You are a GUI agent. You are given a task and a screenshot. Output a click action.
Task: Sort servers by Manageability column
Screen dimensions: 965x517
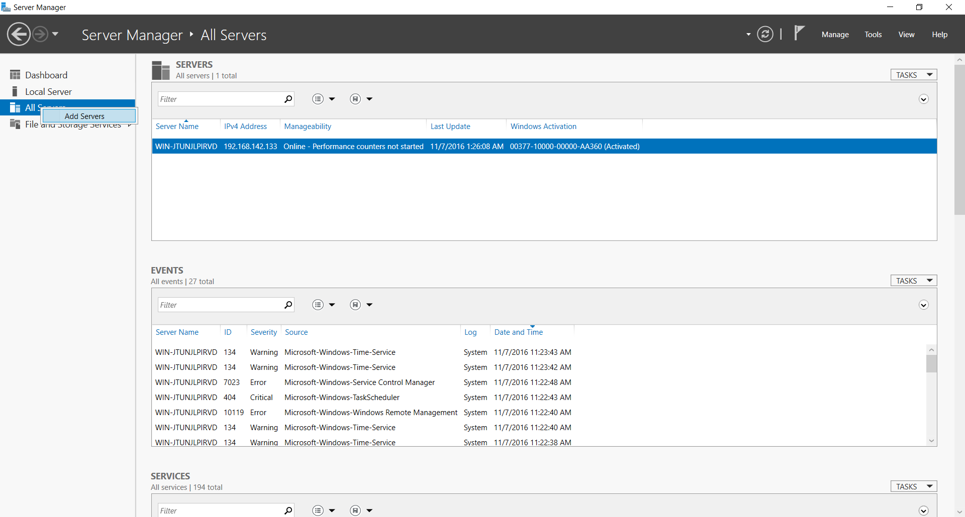tap(308, 126)
